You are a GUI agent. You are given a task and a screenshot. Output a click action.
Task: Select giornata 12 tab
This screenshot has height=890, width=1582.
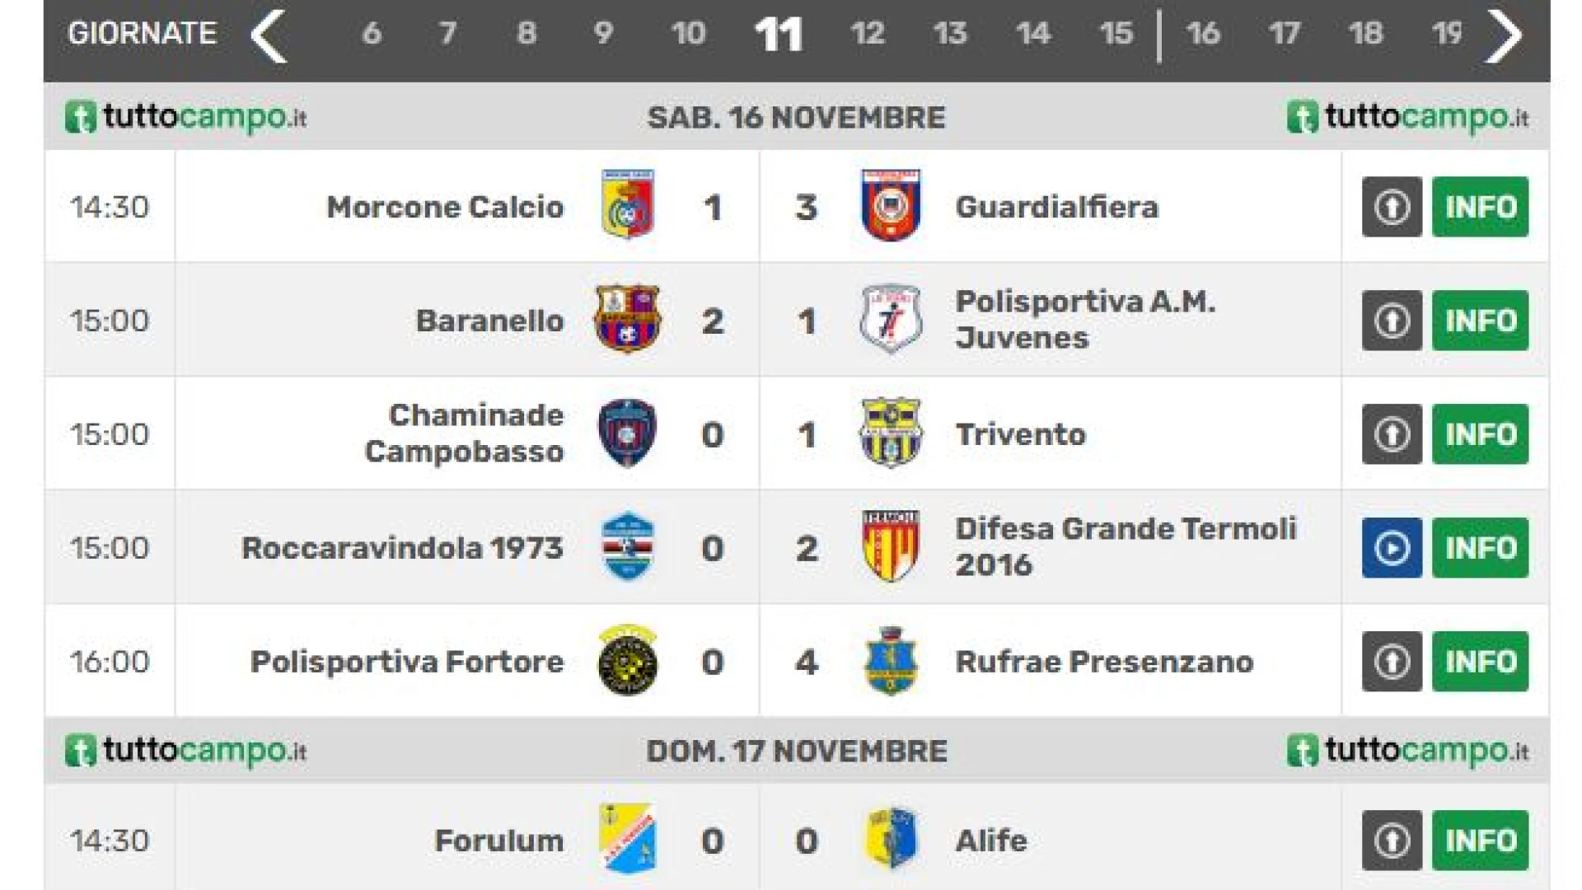click(868, 34)
